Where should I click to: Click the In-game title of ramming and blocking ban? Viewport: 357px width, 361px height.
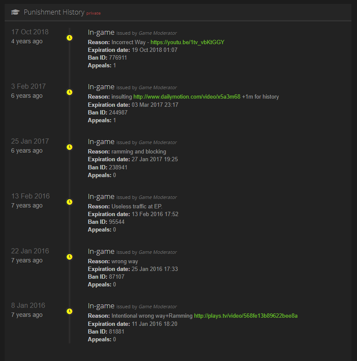pyautogui.click(x=101, y=142)
